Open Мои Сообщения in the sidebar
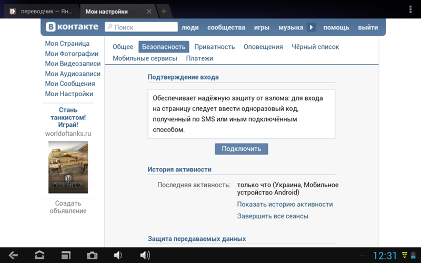Screen dimensions: 421x263 click(x=70, y=84)
